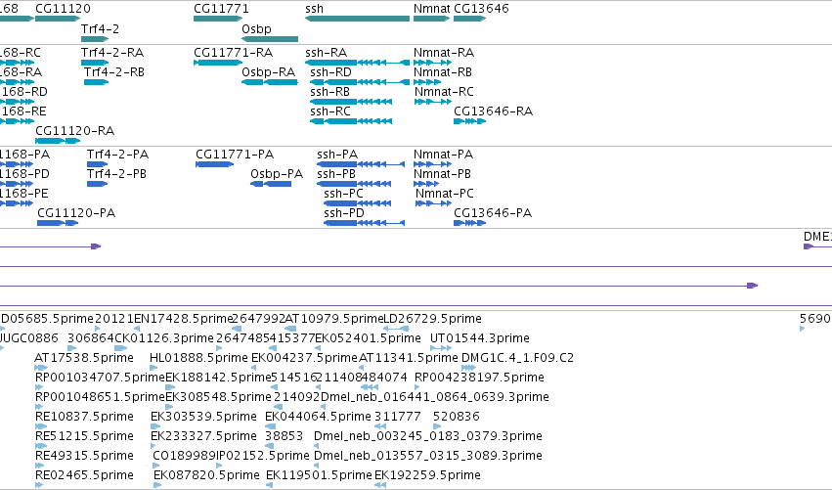
Task: Click the 38853 EST label
Action: (x=285, y=436)
